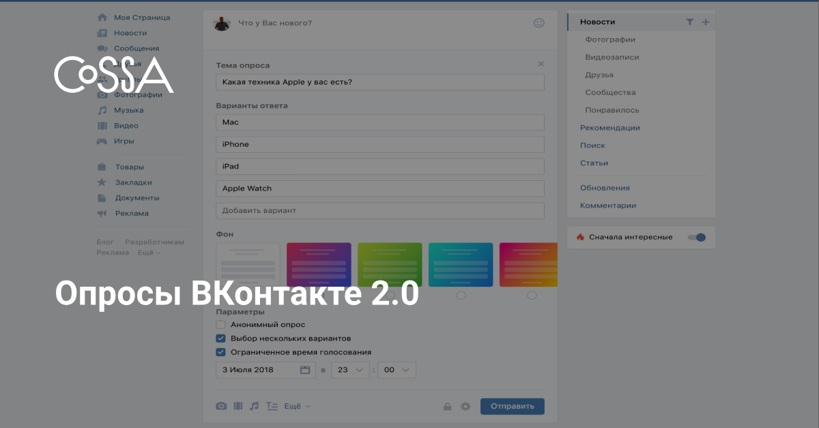The width and height of the screenshot is (819, 428).
Task: Open the calendar icon in the date field
Action: (306, 370)
